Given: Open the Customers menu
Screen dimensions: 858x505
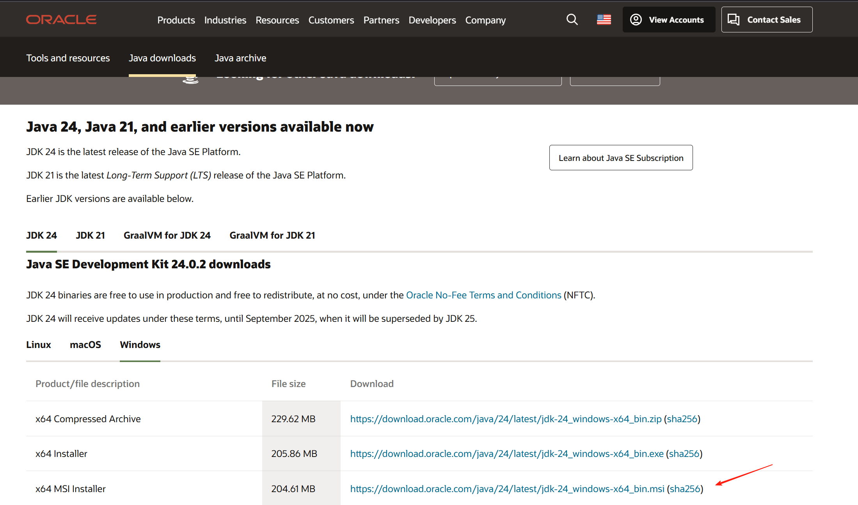Looking at the screenshot, I should coord(331,20).
